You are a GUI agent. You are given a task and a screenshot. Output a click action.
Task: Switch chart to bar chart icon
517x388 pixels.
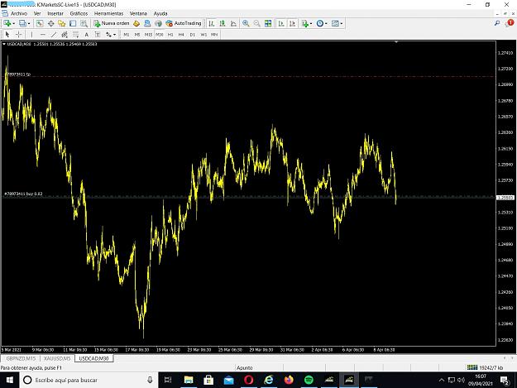click(x=212, y=23)
